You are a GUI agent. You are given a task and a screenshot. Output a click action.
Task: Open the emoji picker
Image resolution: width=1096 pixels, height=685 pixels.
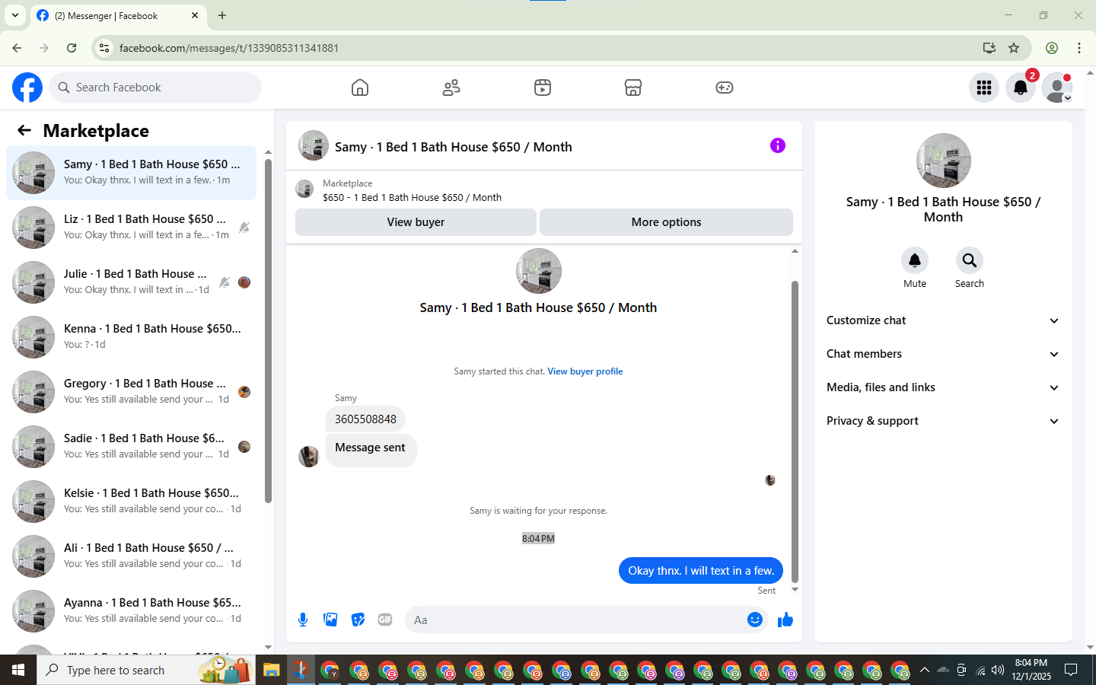point(755,620)
